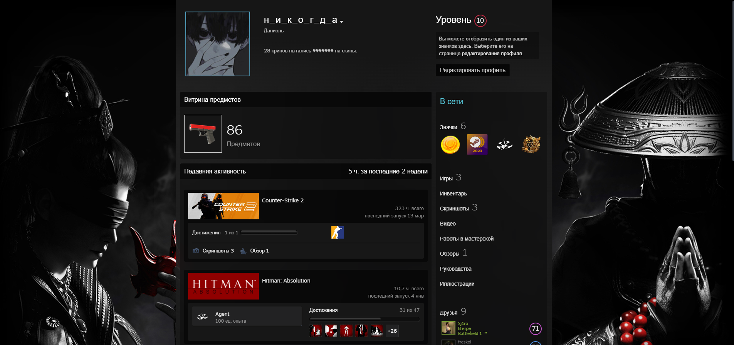The height and width of the screenshot is (345, 734).
Task: Open the red pistol item in showcase
Action: coord(203,134)
